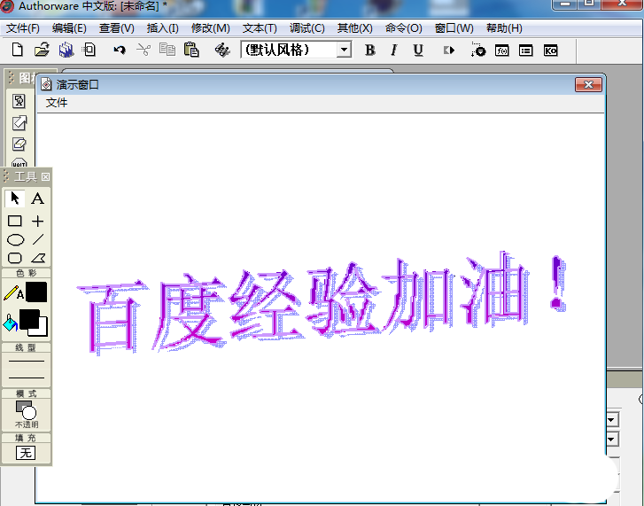Click the 百度经验加油! text object
The width and height of the screenshot is (644, 506).
coord(322,303)
